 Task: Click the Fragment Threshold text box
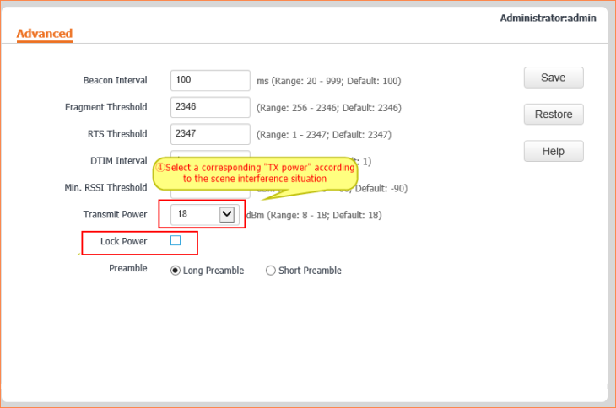coord(210,107)
